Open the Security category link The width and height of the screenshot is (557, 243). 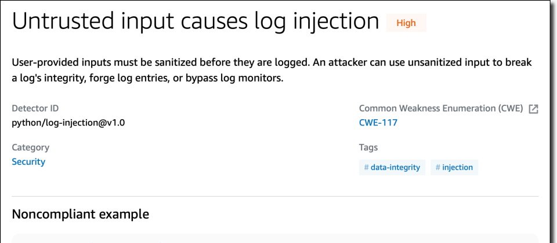[x=28, y=162]
